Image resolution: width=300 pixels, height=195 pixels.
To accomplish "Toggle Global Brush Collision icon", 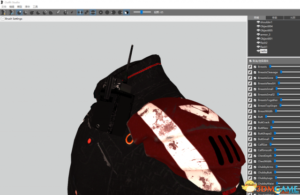I will tap(93, 13).
